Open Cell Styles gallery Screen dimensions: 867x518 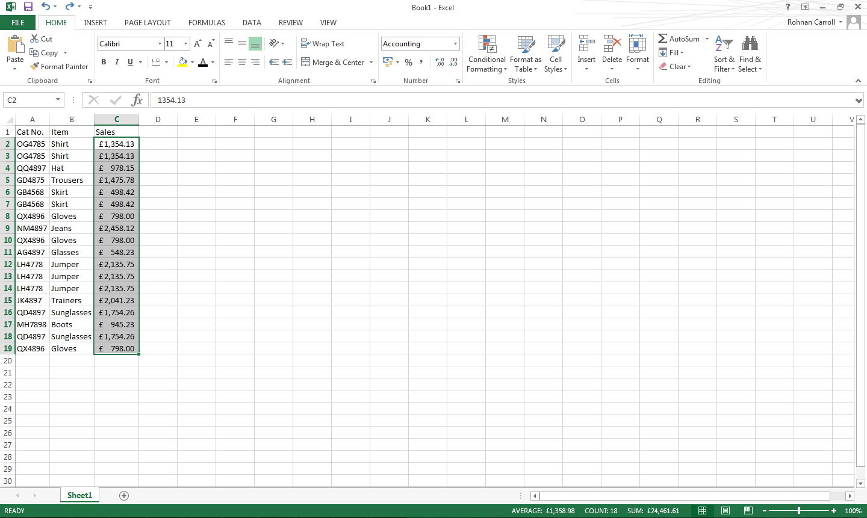tap(556, 54)
